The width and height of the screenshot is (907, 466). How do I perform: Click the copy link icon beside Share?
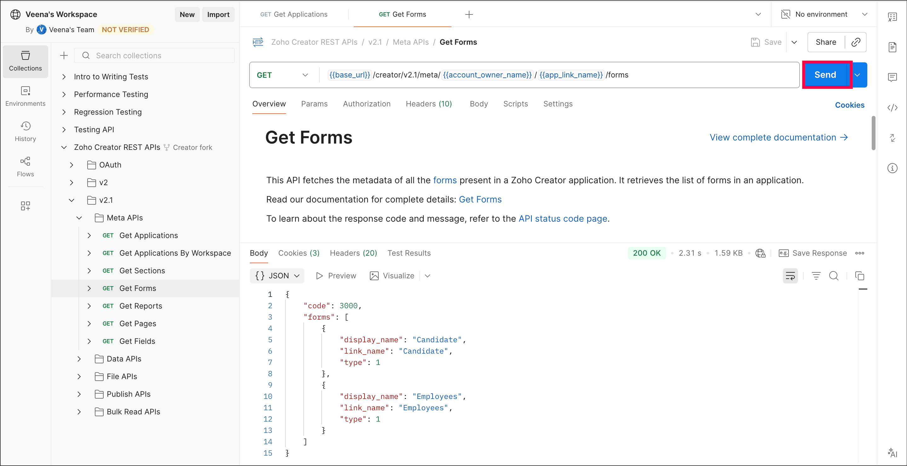(856, 42)
